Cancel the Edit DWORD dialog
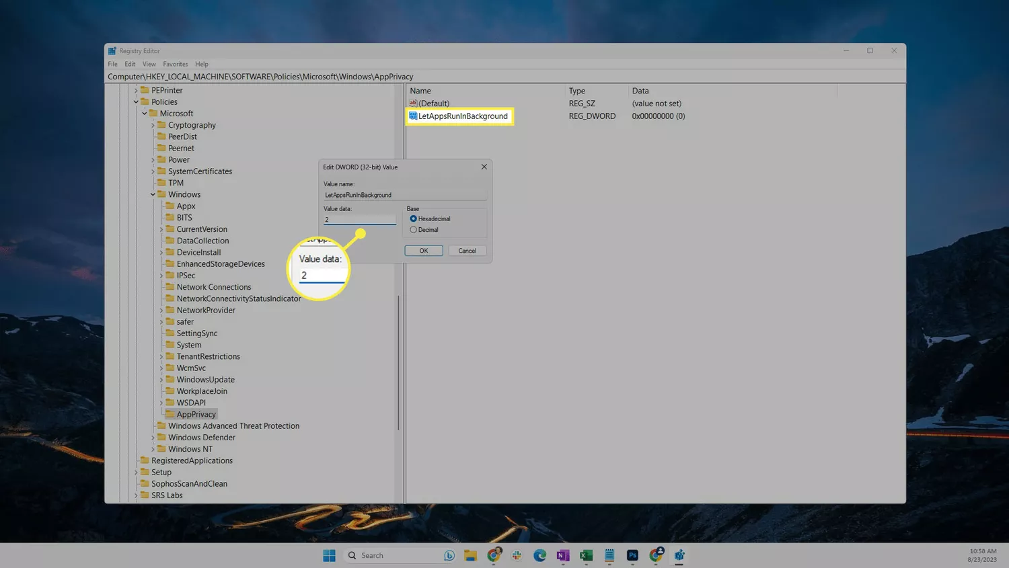 (x=467, y=251)
